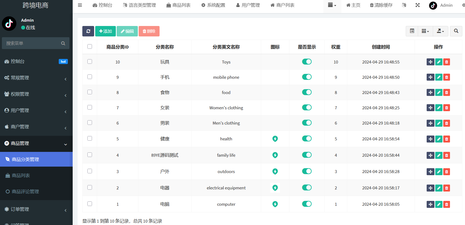Click green edit pencil for food row
This screenshot has width=465, height=225.
[439, 92]
